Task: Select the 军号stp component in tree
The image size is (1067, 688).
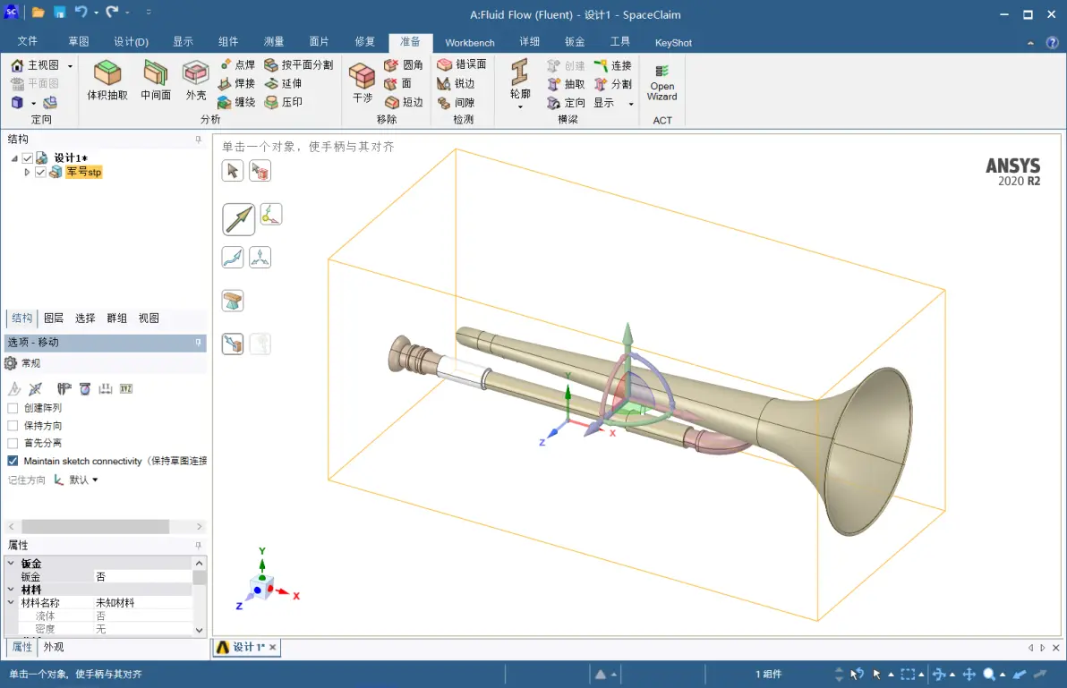Action: click(x=84, y=172)
